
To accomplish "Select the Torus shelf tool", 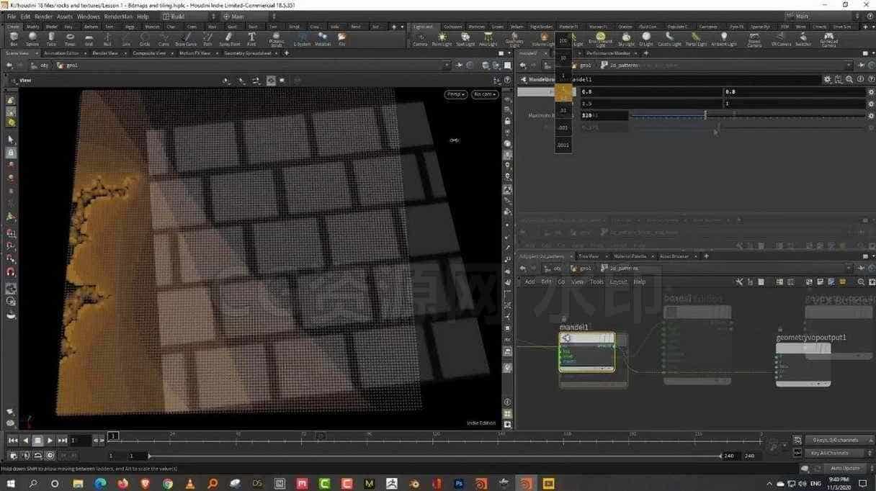I will tap(70, 38).
